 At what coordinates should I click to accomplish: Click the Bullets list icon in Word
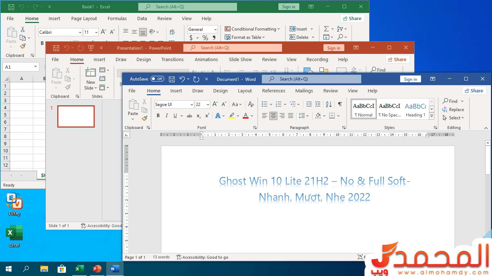(x=265, y=104)
